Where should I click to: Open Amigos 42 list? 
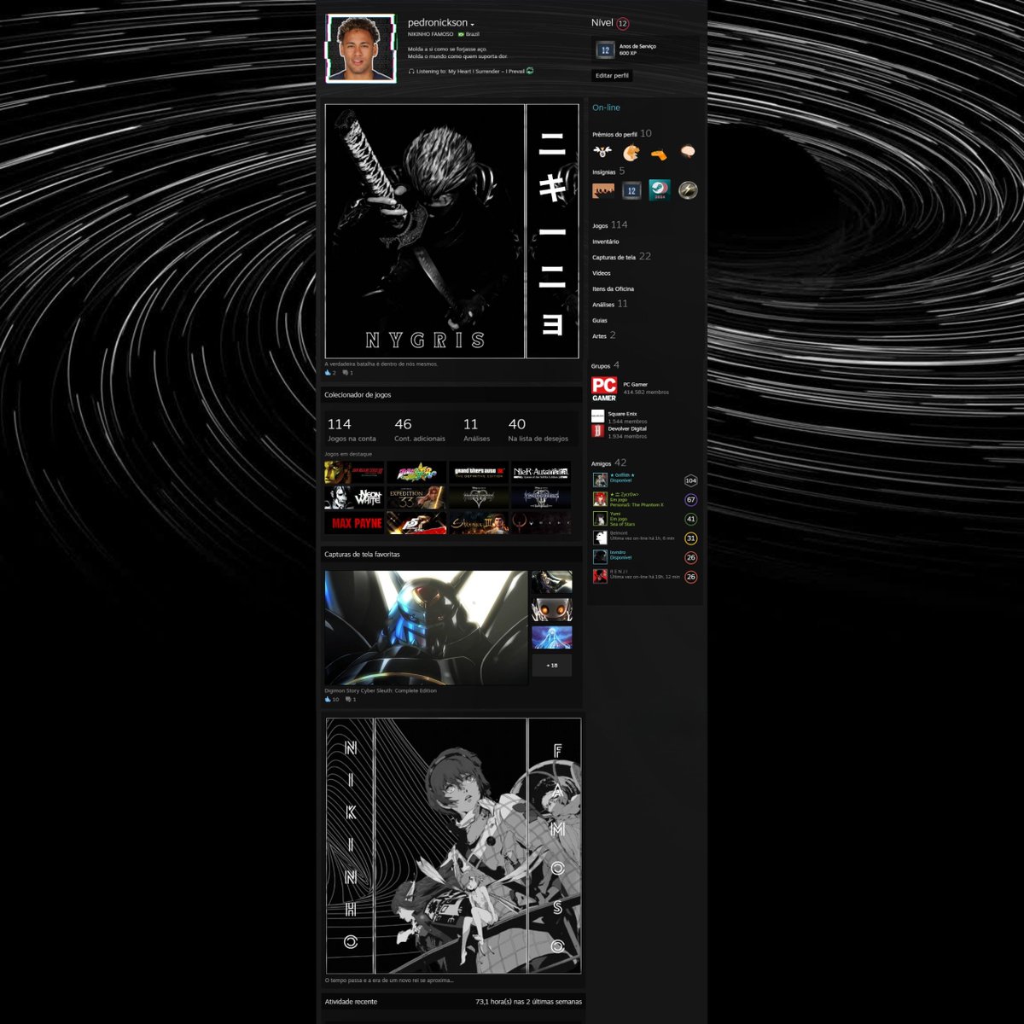pyautogui.click(x=608, y=463)
